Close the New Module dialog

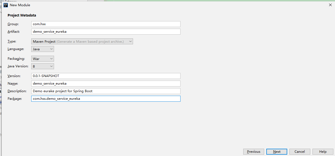tap(330, 5)
